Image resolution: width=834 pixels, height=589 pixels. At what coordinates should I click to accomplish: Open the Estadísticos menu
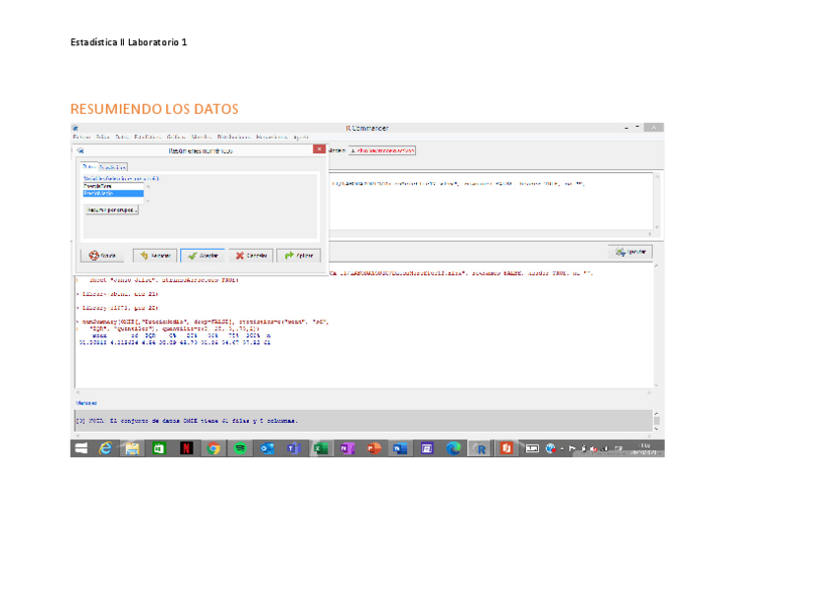tap(148, 137)
